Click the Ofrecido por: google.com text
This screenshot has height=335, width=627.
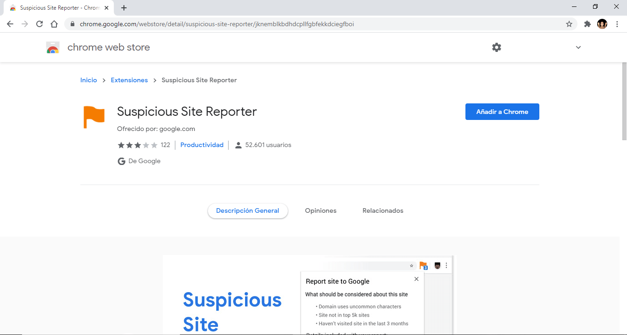[156, 129]
